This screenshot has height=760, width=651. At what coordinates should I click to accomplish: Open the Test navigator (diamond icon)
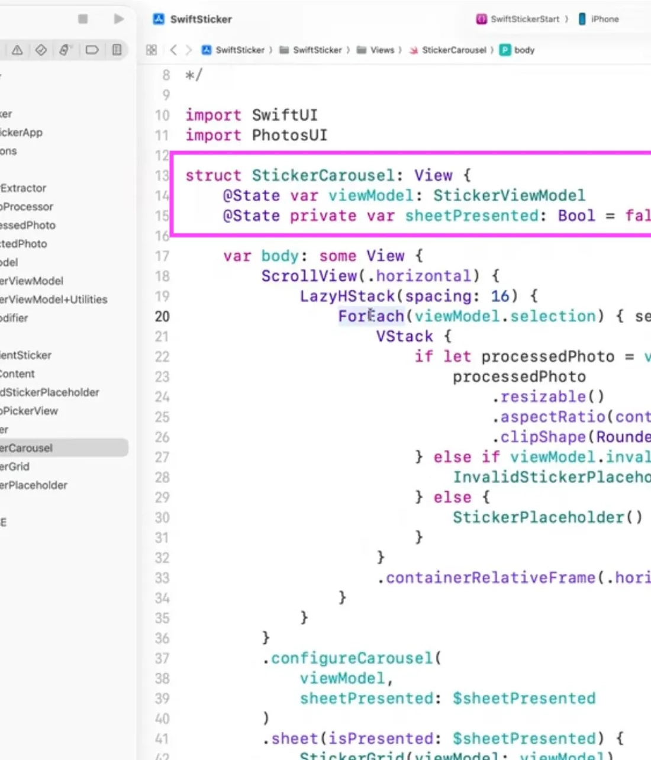pos(41,50)
